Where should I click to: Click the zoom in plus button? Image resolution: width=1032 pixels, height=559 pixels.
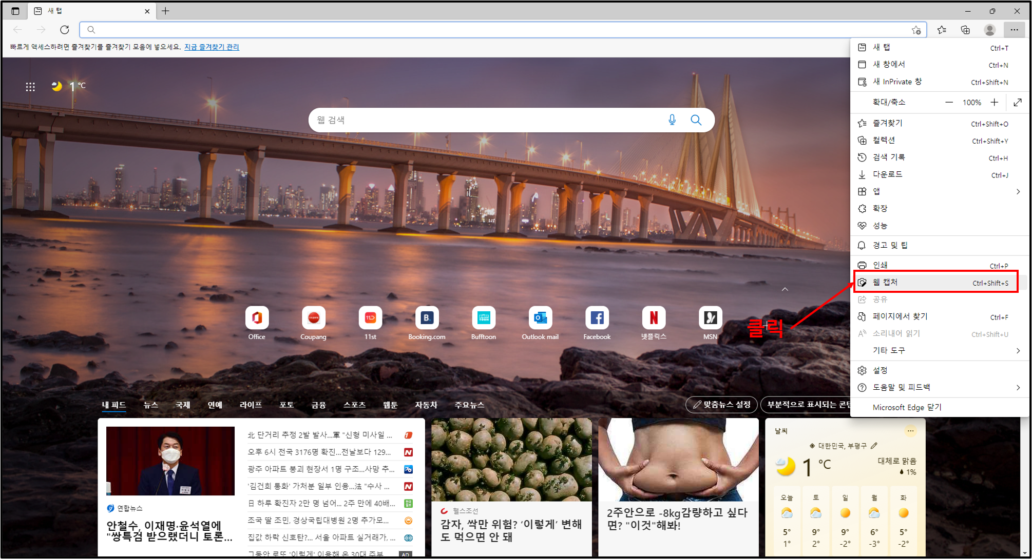tap(995, 103)
